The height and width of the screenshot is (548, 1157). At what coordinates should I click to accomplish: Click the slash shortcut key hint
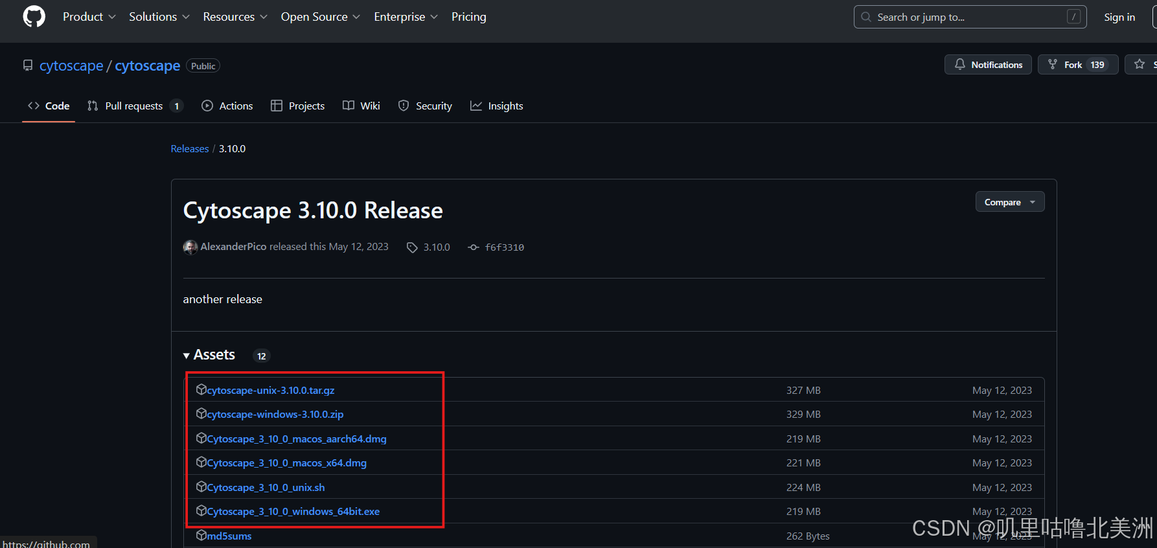coord(1073,17)
